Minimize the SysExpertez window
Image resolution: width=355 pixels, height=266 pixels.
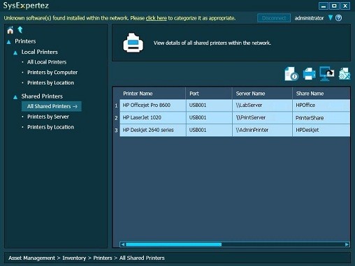(x=324, y=6)
